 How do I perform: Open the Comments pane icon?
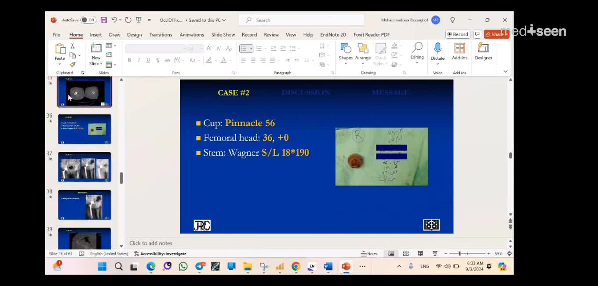click(x=477, y=34)
